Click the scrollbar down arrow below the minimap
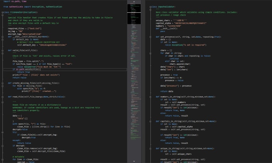 click(134, 161)
